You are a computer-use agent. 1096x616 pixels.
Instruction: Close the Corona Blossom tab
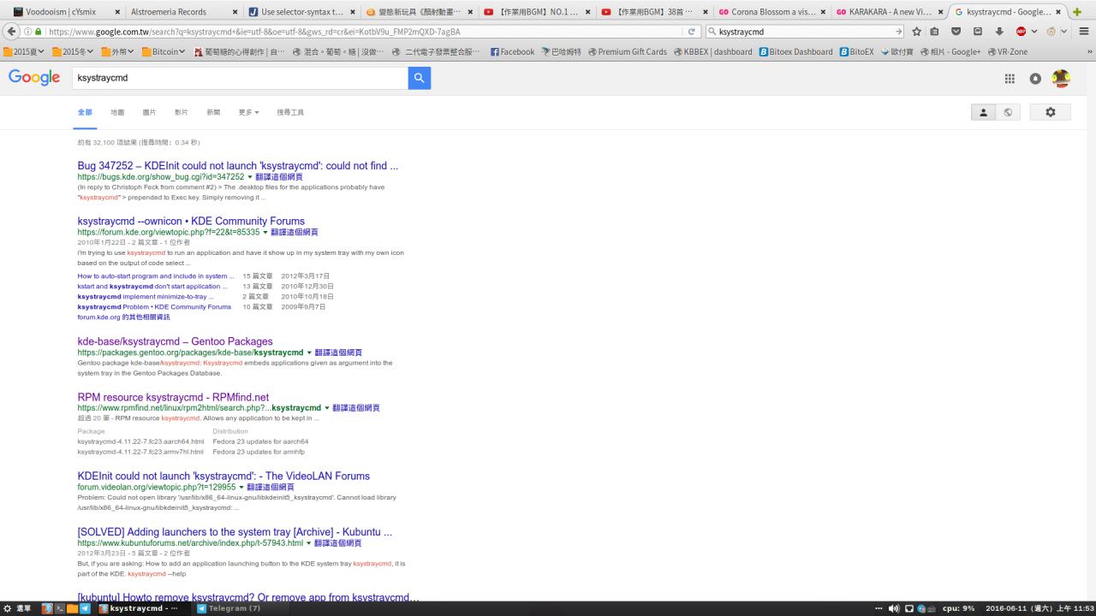[x=823, y=12]
